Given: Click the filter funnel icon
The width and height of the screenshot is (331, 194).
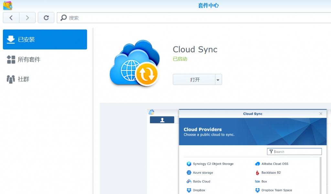Looking at the screenshot, I should [271, 151].
